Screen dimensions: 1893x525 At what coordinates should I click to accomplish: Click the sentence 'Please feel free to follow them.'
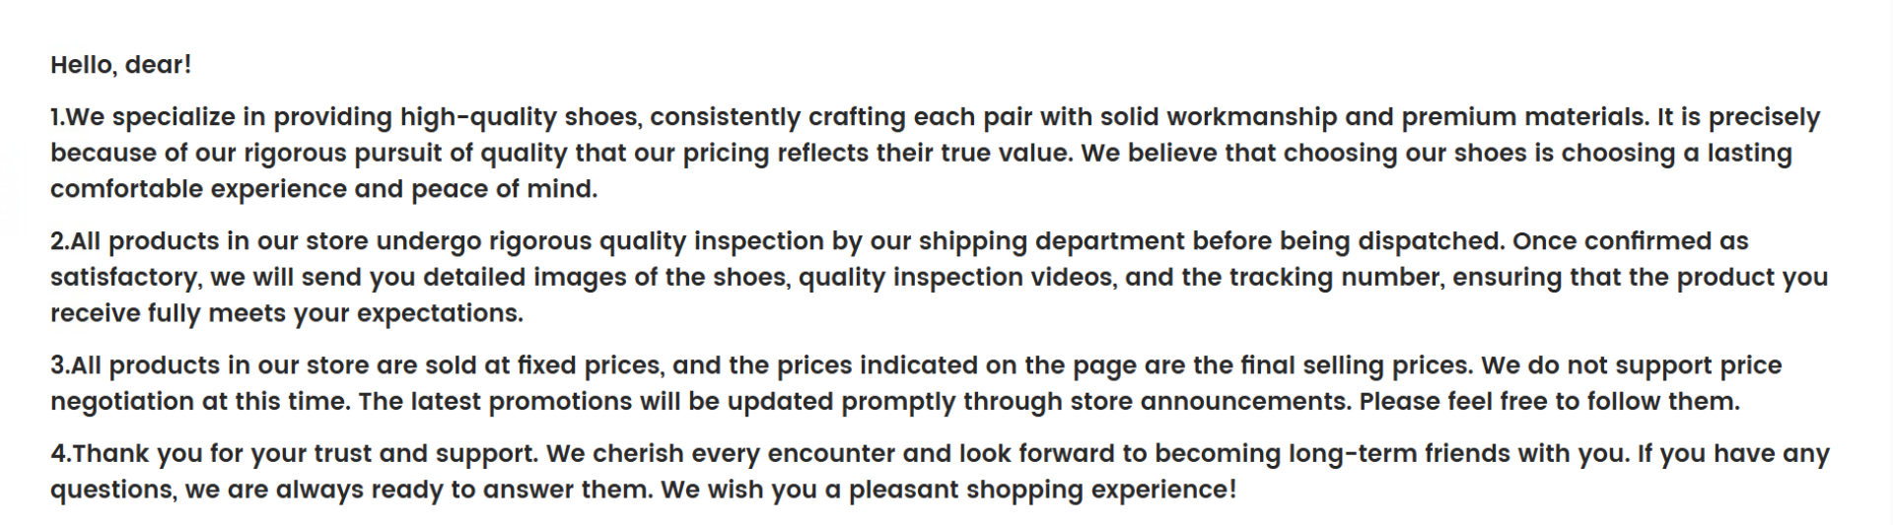tap(1549, 402)
